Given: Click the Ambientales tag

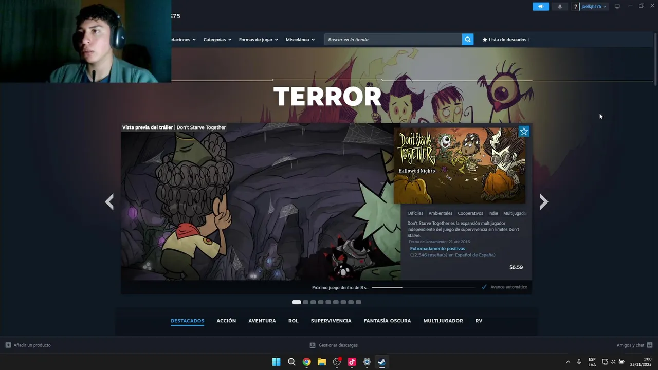Looking at the screenshot, I should (441, 213).
